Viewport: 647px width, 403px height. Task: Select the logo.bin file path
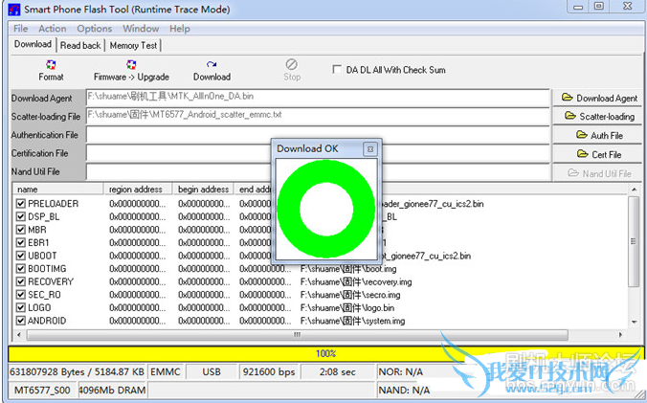347,308
